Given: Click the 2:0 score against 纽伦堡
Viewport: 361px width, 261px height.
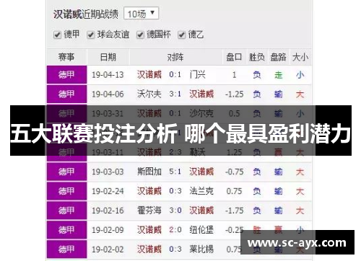Looking at the screenshot, I should 175,230.
